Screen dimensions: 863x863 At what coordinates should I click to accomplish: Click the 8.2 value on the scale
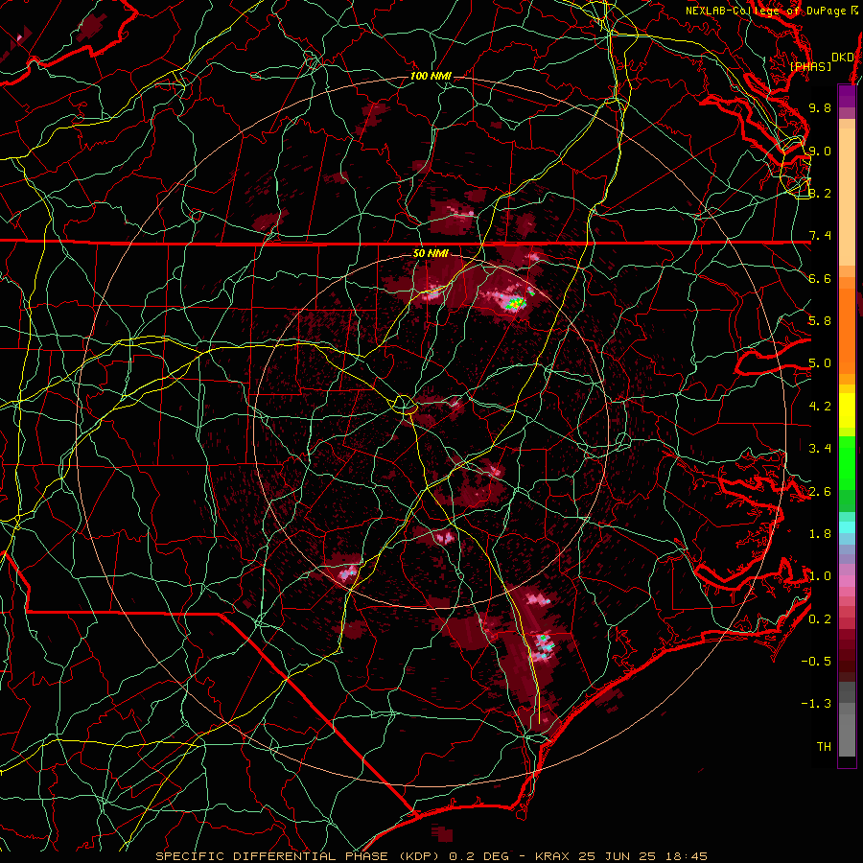click(x=820, y=193)
